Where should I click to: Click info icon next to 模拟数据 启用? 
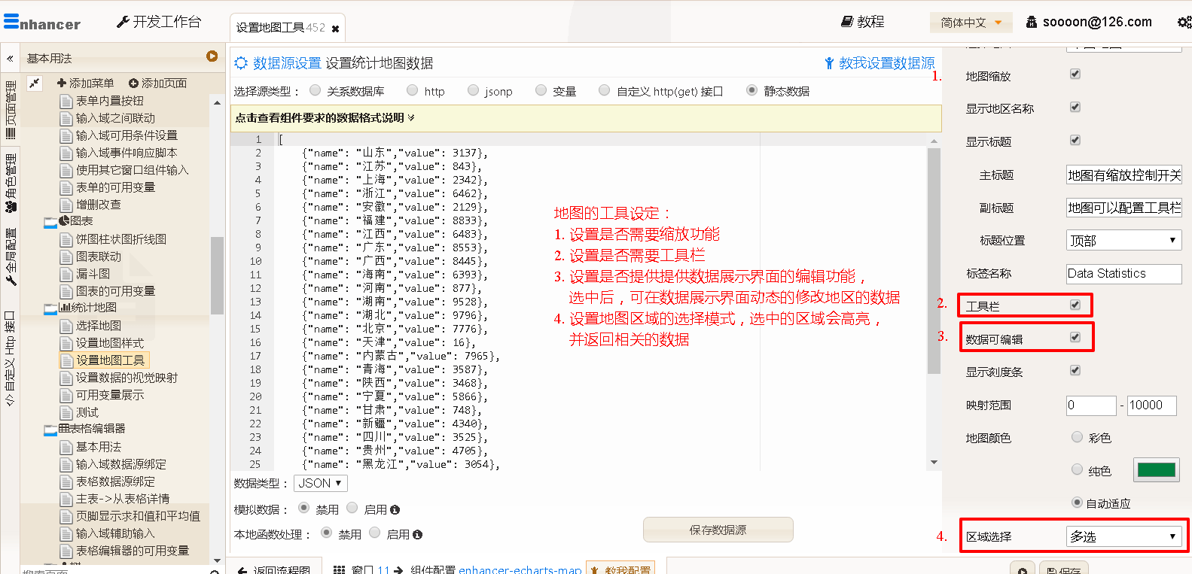[x=395, y=510]
